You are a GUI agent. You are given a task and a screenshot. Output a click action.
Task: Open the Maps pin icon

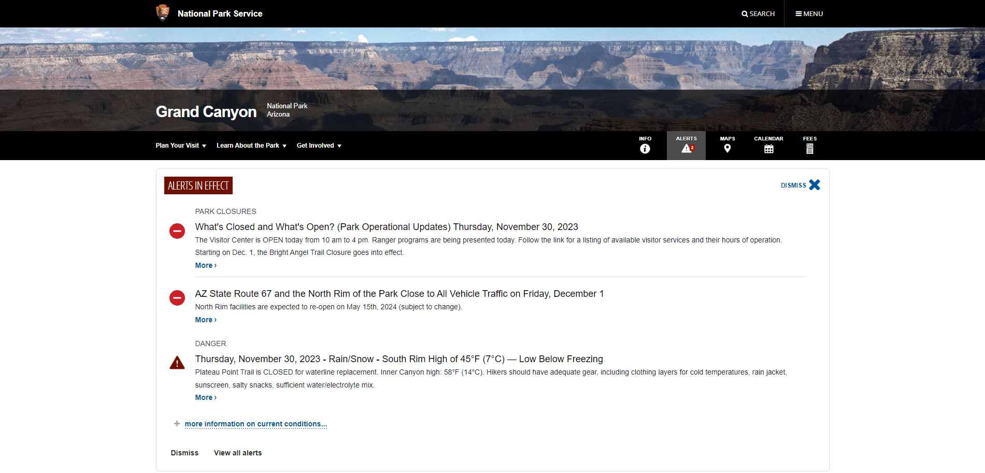click(727, 149)
